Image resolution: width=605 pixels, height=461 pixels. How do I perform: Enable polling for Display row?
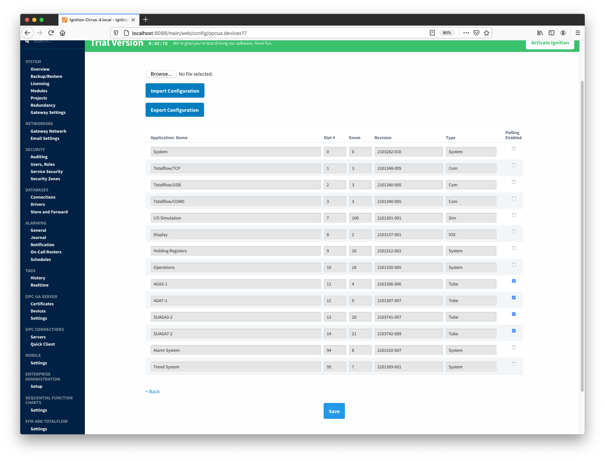point(514,232)
